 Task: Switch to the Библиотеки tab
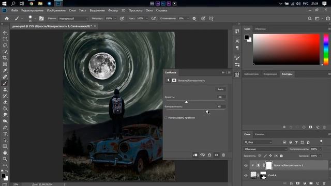(251, 74)
